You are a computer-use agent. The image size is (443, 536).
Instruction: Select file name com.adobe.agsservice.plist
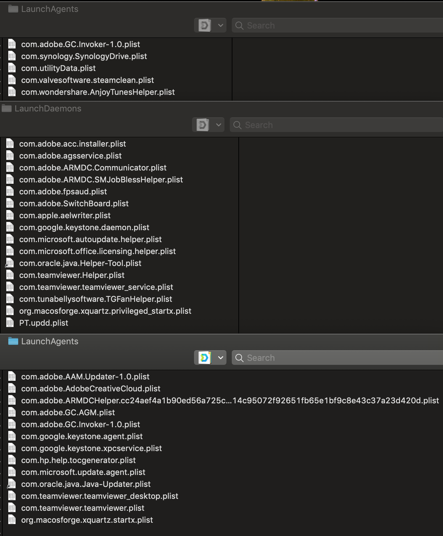pos(71,156)
